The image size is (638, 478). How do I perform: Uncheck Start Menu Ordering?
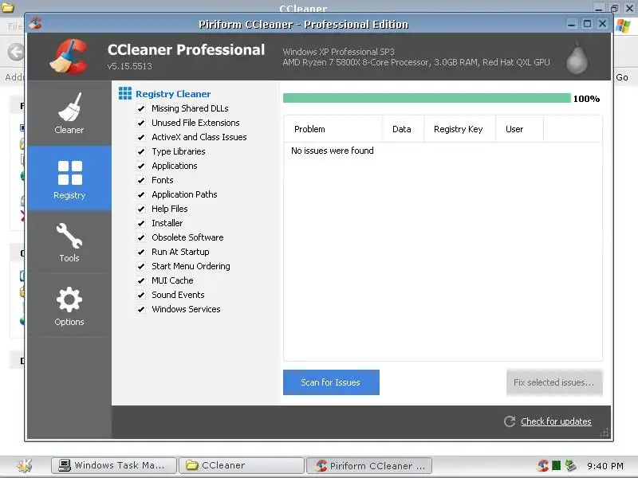(x=141, y=266)
